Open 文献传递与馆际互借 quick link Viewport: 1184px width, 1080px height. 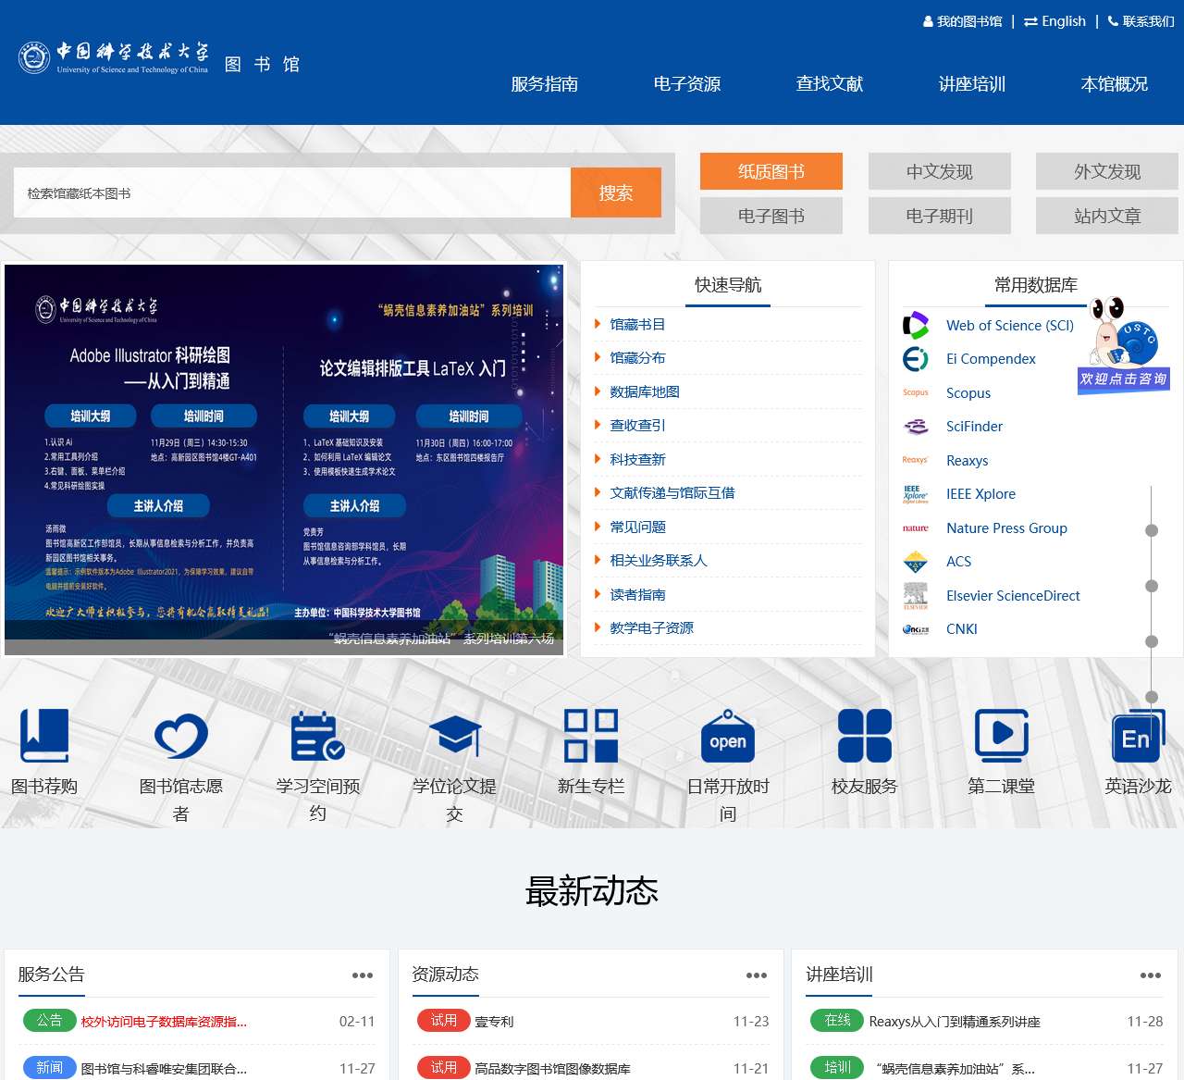click(x=672, y=493)
